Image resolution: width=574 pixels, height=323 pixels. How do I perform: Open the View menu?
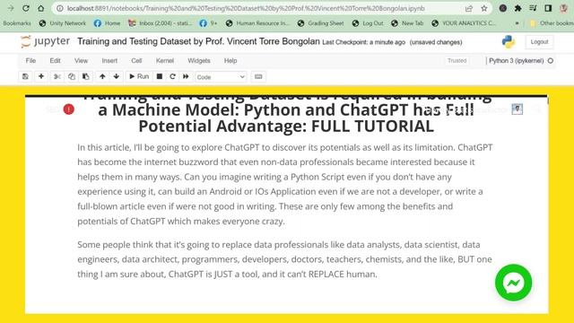[x=81, y=61]
